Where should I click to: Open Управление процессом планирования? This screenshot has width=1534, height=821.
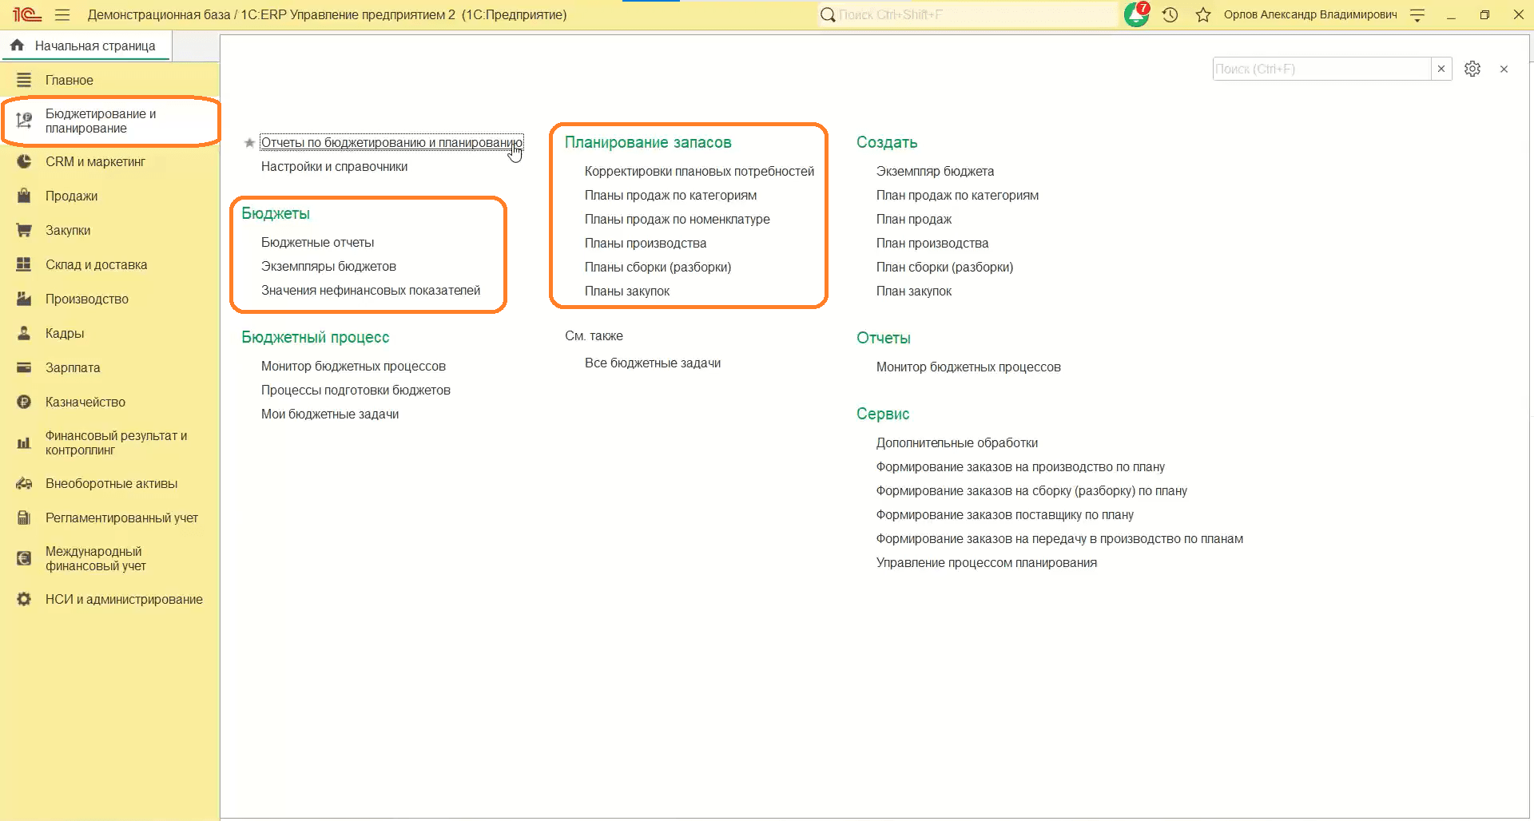pos(986,562)
